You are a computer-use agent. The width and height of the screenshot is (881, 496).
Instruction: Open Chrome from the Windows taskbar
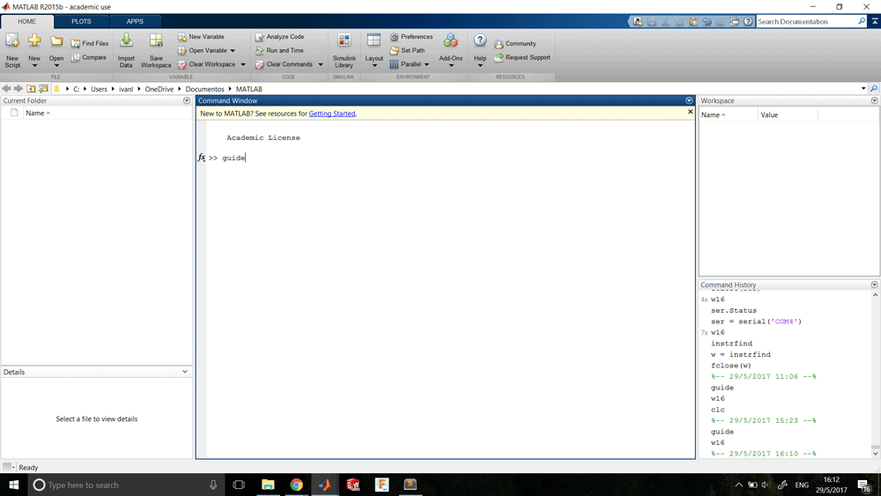(296, 485)
